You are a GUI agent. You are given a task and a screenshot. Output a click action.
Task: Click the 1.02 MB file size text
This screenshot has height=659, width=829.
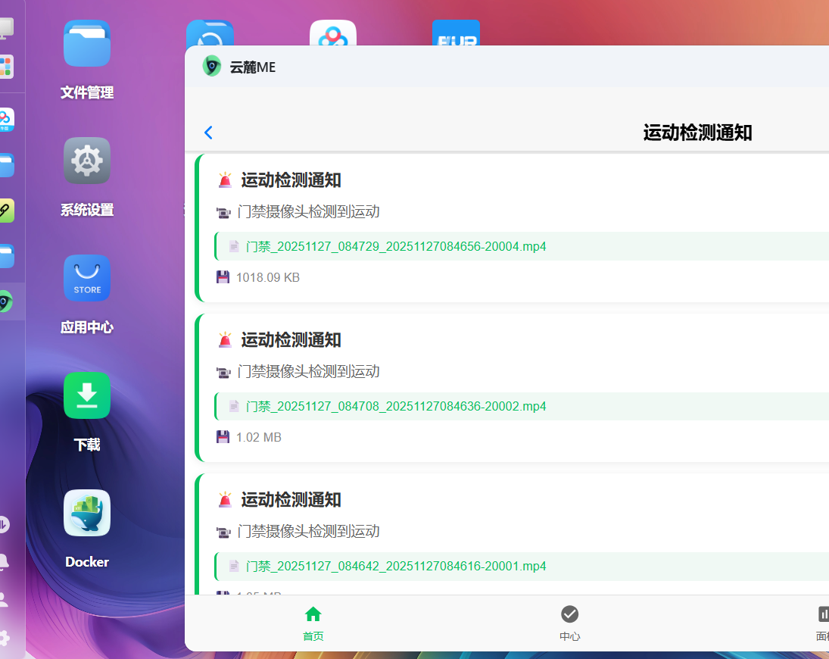258,437
